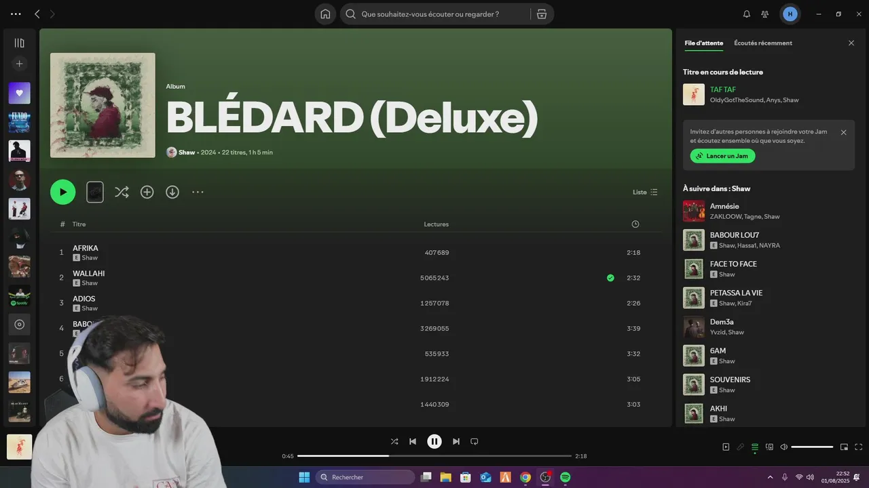Sort by Lectures column header
This screenshot has height=488, width=869.
pos(436,224)
